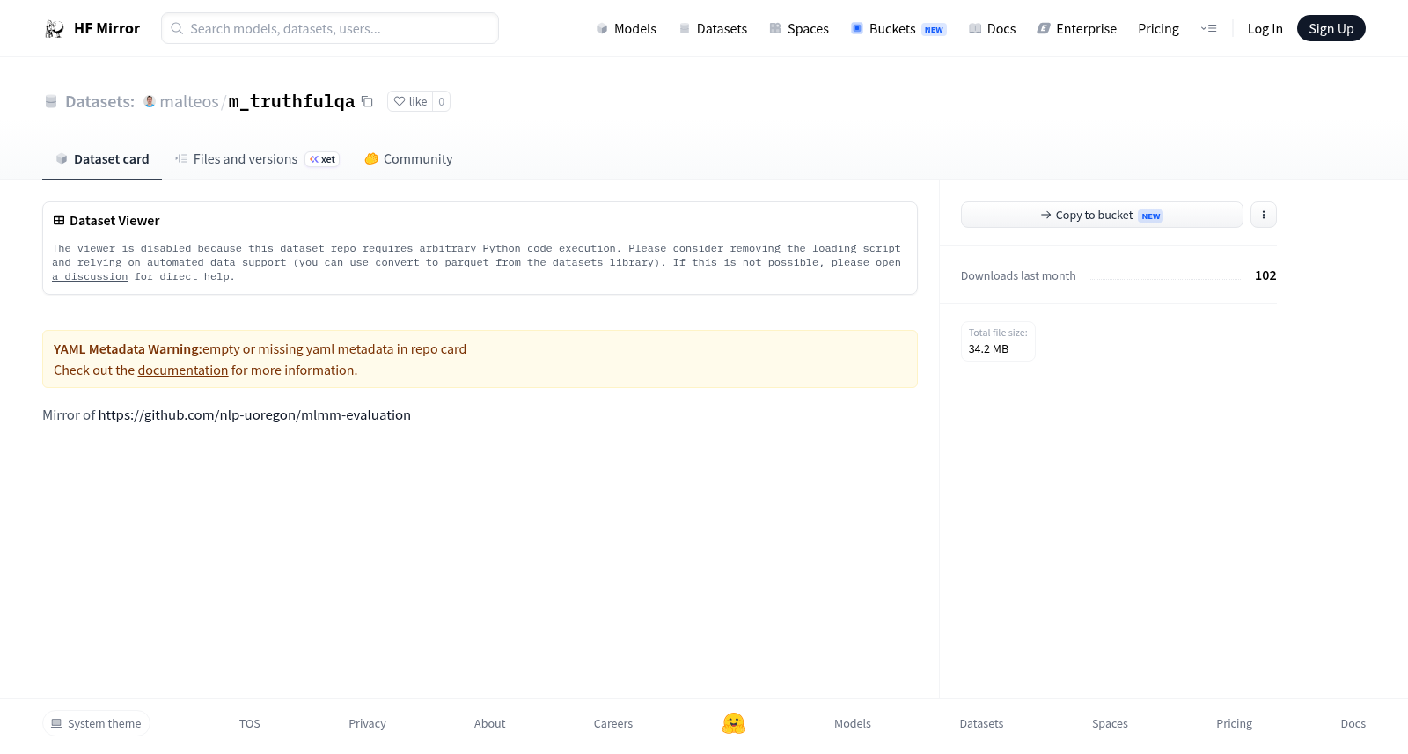Open the YAML documentation link
1408x754 pixels.
pos(183,370)
